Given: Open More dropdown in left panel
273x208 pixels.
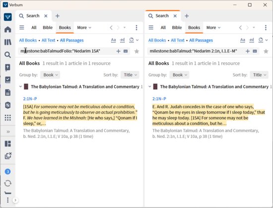Looking at the screenshot, I should tap(84, 28).
